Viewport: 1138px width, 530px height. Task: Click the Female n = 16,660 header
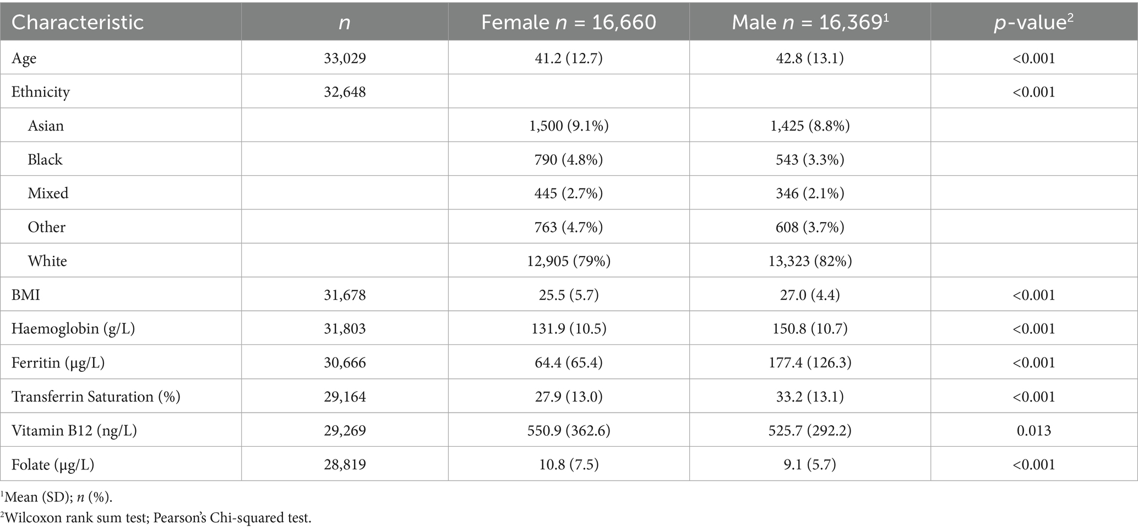coord(568,22)
